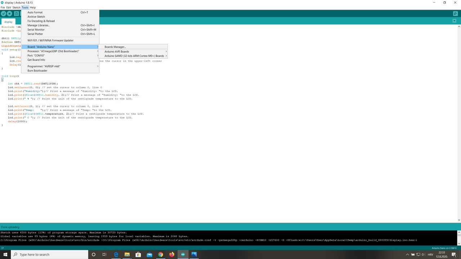Viewport: 461px width, 259px height.
Task: Click the console line "Sketch uses 4300 bytes"
Action: pos(64,232)
